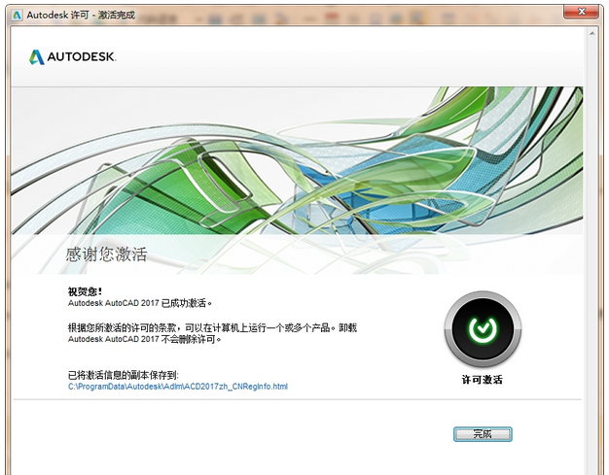
Task: Click the Autodesk logo in the header
Action: pyautogui.click(x=37, y=57)
